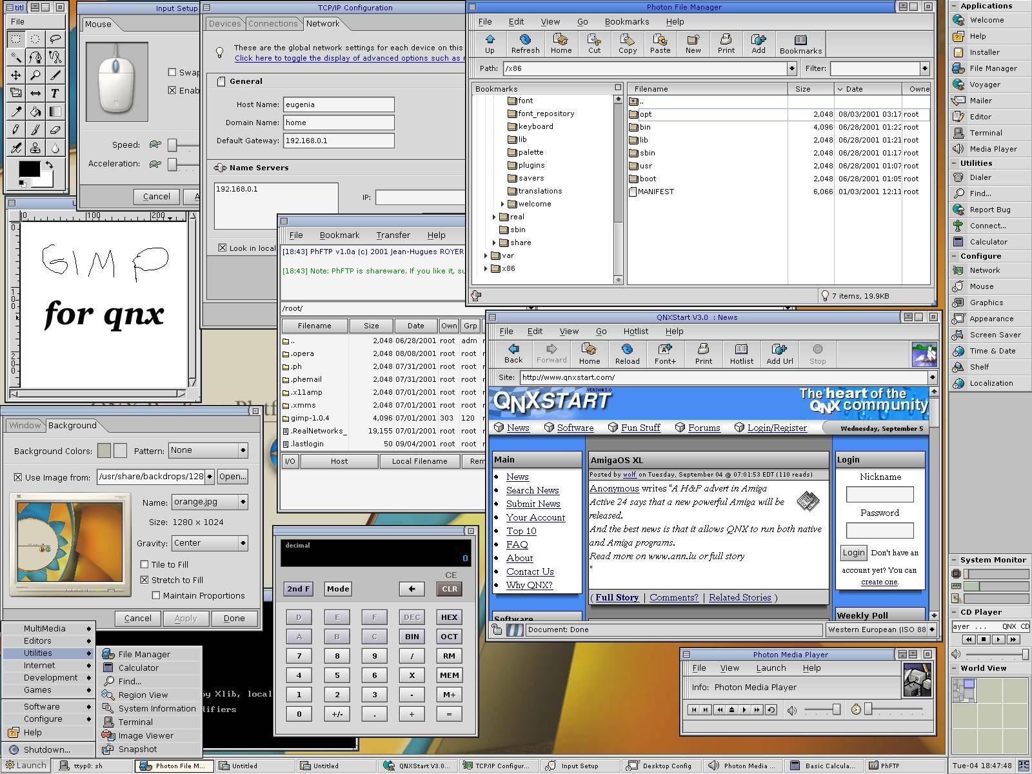This screenshot has height=774, width=1032.
Task: Click the Search News link
Action: click(x=532, y=490)
